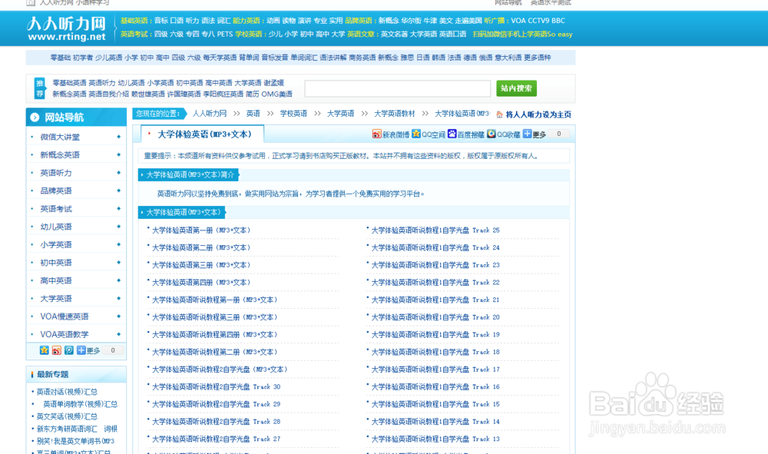
Task: Click 网站导航 at the page top
Action: tap(508, 2)
